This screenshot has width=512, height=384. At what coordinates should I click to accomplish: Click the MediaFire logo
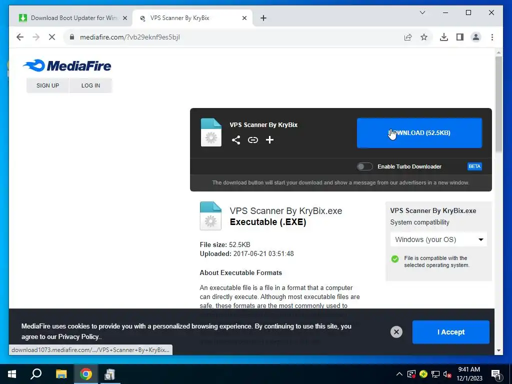click(x=67, y=65)
